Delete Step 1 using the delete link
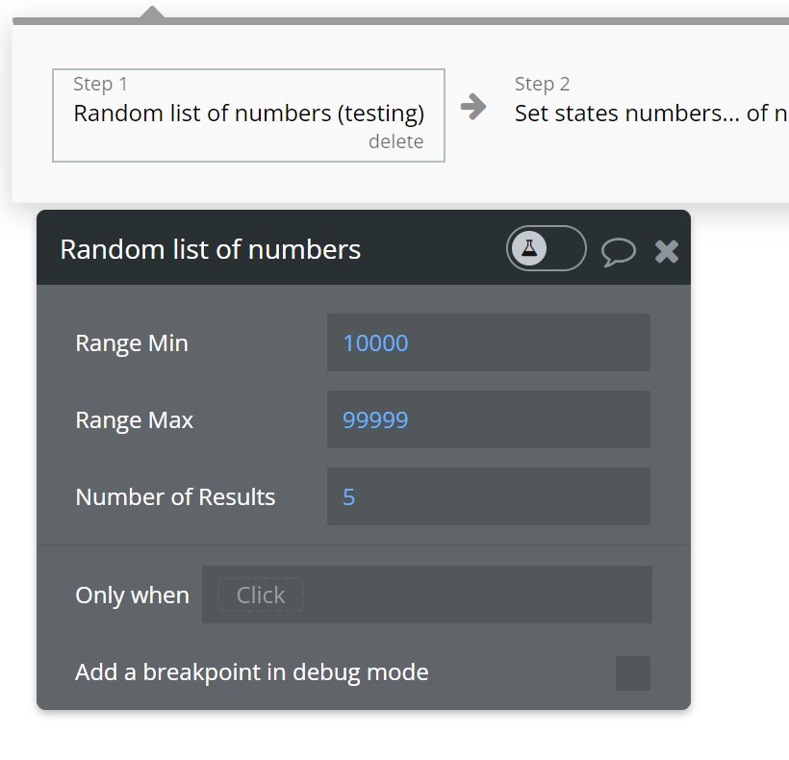Image resolution: width=789 pixels, height=760 pixels. tap(396, 141)
